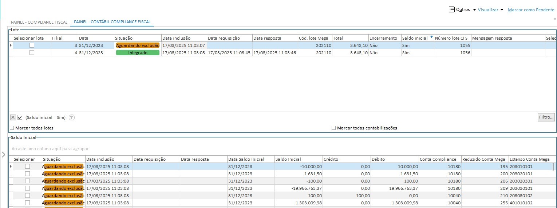Sort by Data Saldo Inicial column header

click(251, 159)
